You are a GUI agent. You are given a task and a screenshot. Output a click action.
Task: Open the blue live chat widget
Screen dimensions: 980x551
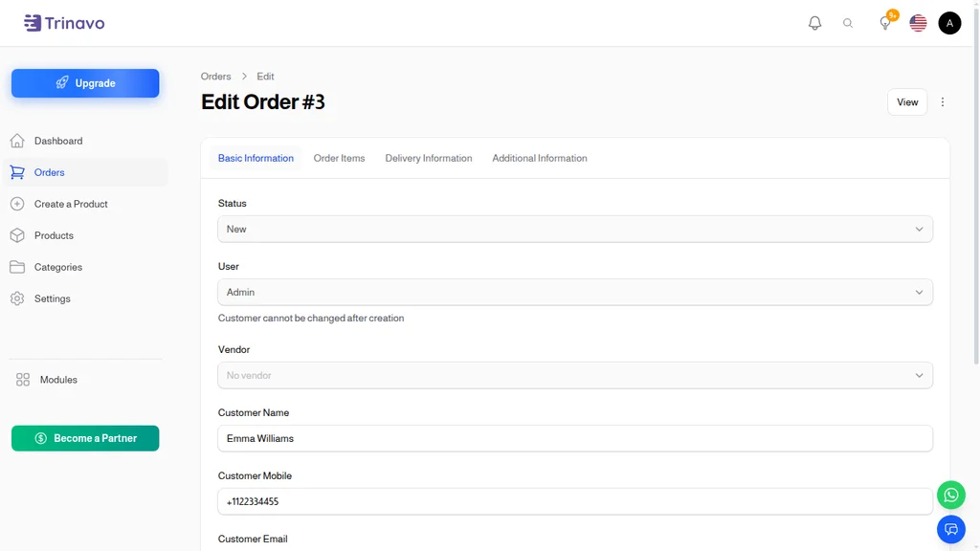point(950,530)
